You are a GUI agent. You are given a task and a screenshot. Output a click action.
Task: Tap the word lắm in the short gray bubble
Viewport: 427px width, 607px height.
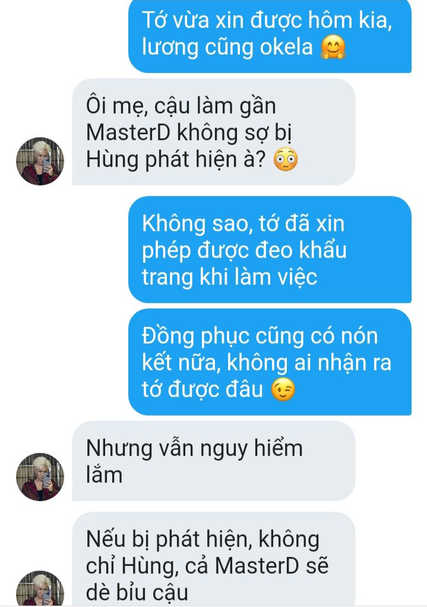pyautogui.click(x=104, y=475)
